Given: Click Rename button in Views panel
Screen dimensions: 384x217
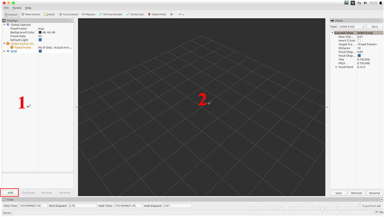Looking at the screenshot, I should (375, 193).
